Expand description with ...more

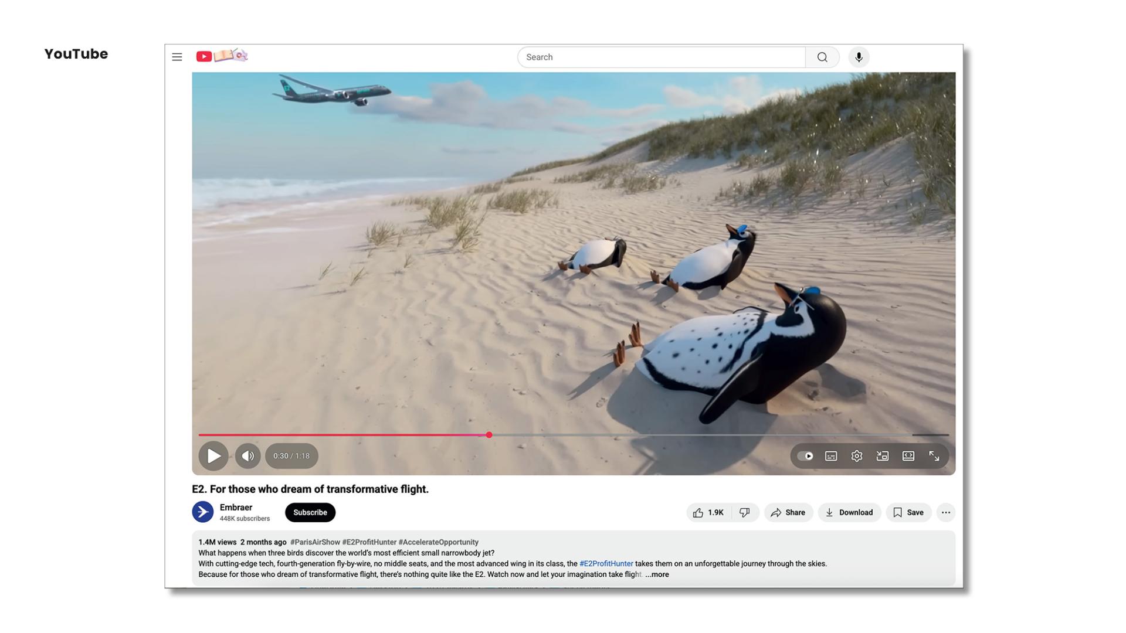657,574
